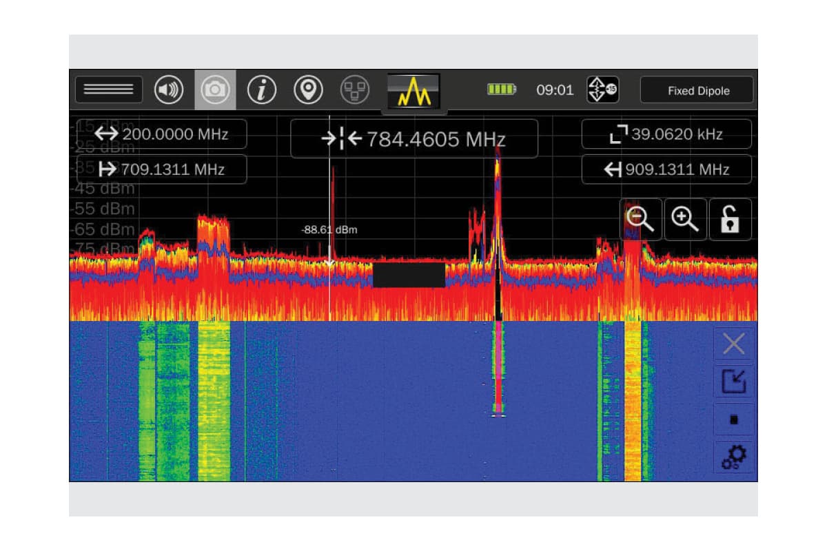Open the hamburger menu button
The width and height of the screenshot is (827, 551).
coord(108,90)
